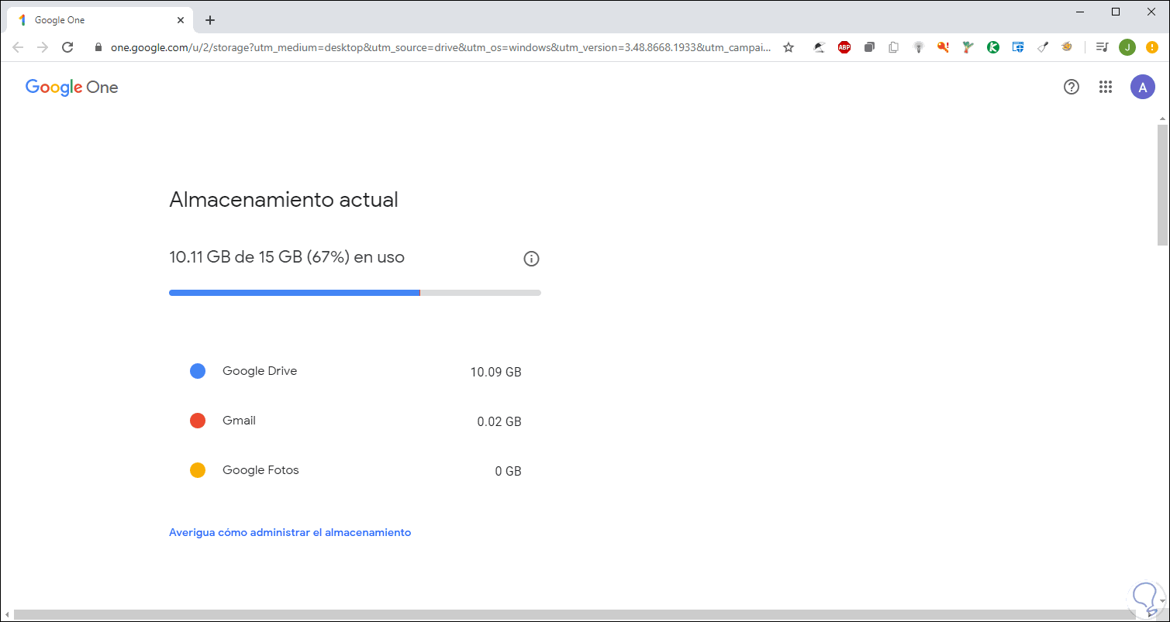
Task: Open the Google account avatar A
Action: pos(1143,87)
